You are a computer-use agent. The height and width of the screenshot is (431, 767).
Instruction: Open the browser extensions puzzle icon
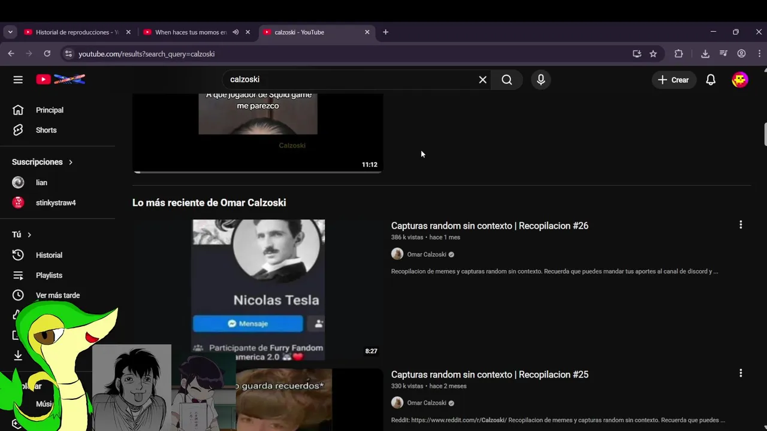click(x=678, y=54)
